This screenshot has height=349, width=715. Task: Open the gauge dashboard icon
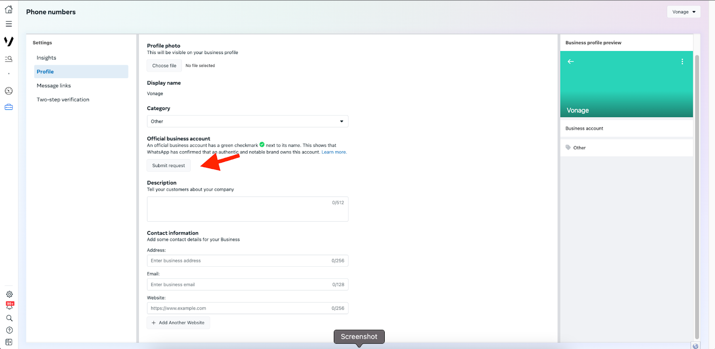pyautogui.click(x=8, y=91)
